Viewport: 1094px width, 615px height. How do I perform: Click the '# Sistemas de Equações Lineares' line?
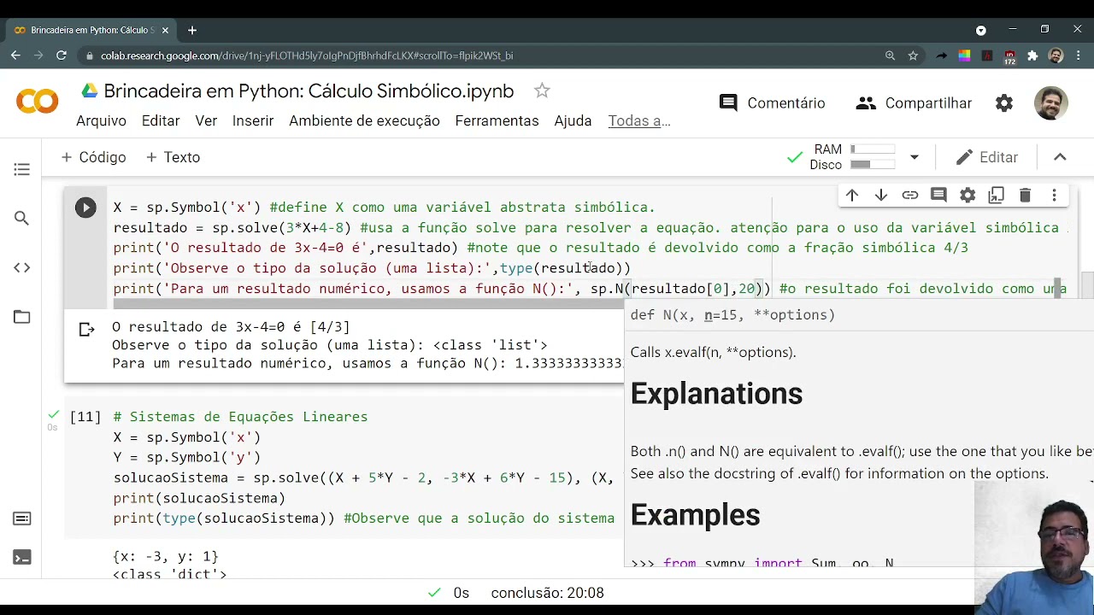240,417
